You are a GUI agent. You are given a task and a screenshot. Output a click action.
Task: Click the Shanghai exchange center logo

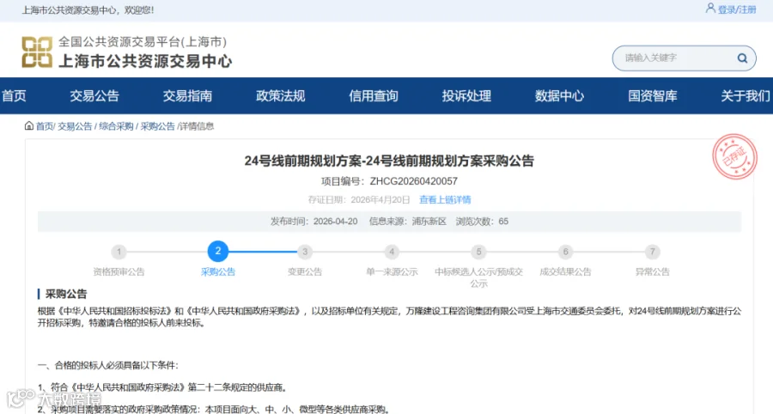pos(37,52)
